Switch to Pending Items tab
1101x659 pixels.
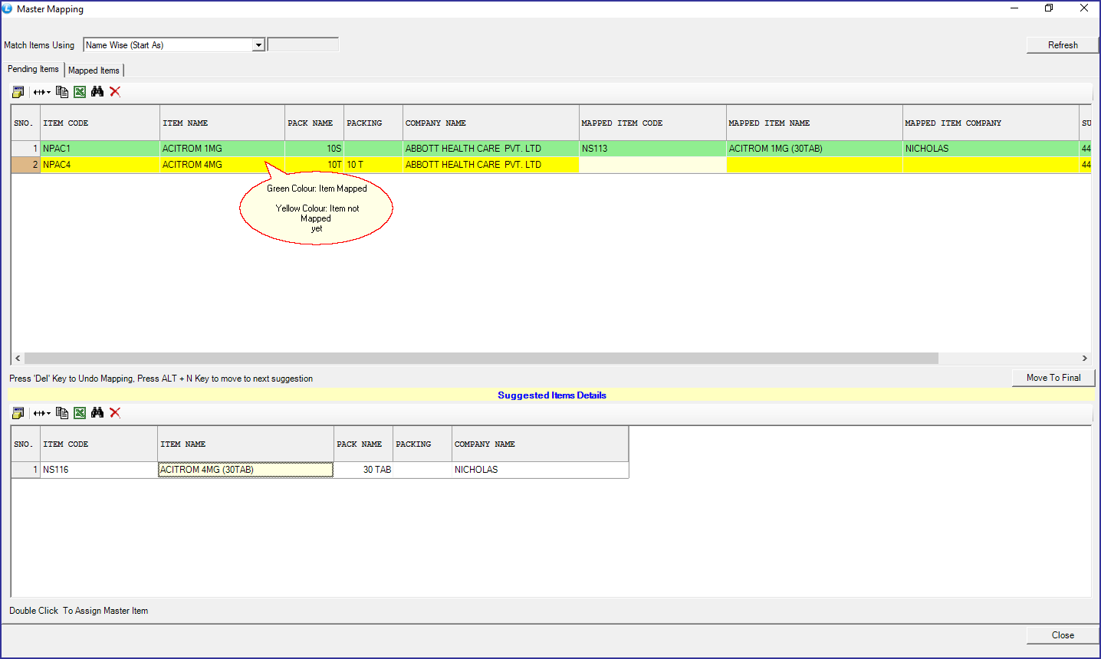click(33, 69)
